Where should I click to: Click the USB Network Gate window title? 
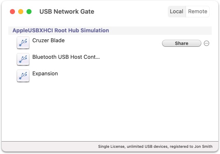pos(67,12)
